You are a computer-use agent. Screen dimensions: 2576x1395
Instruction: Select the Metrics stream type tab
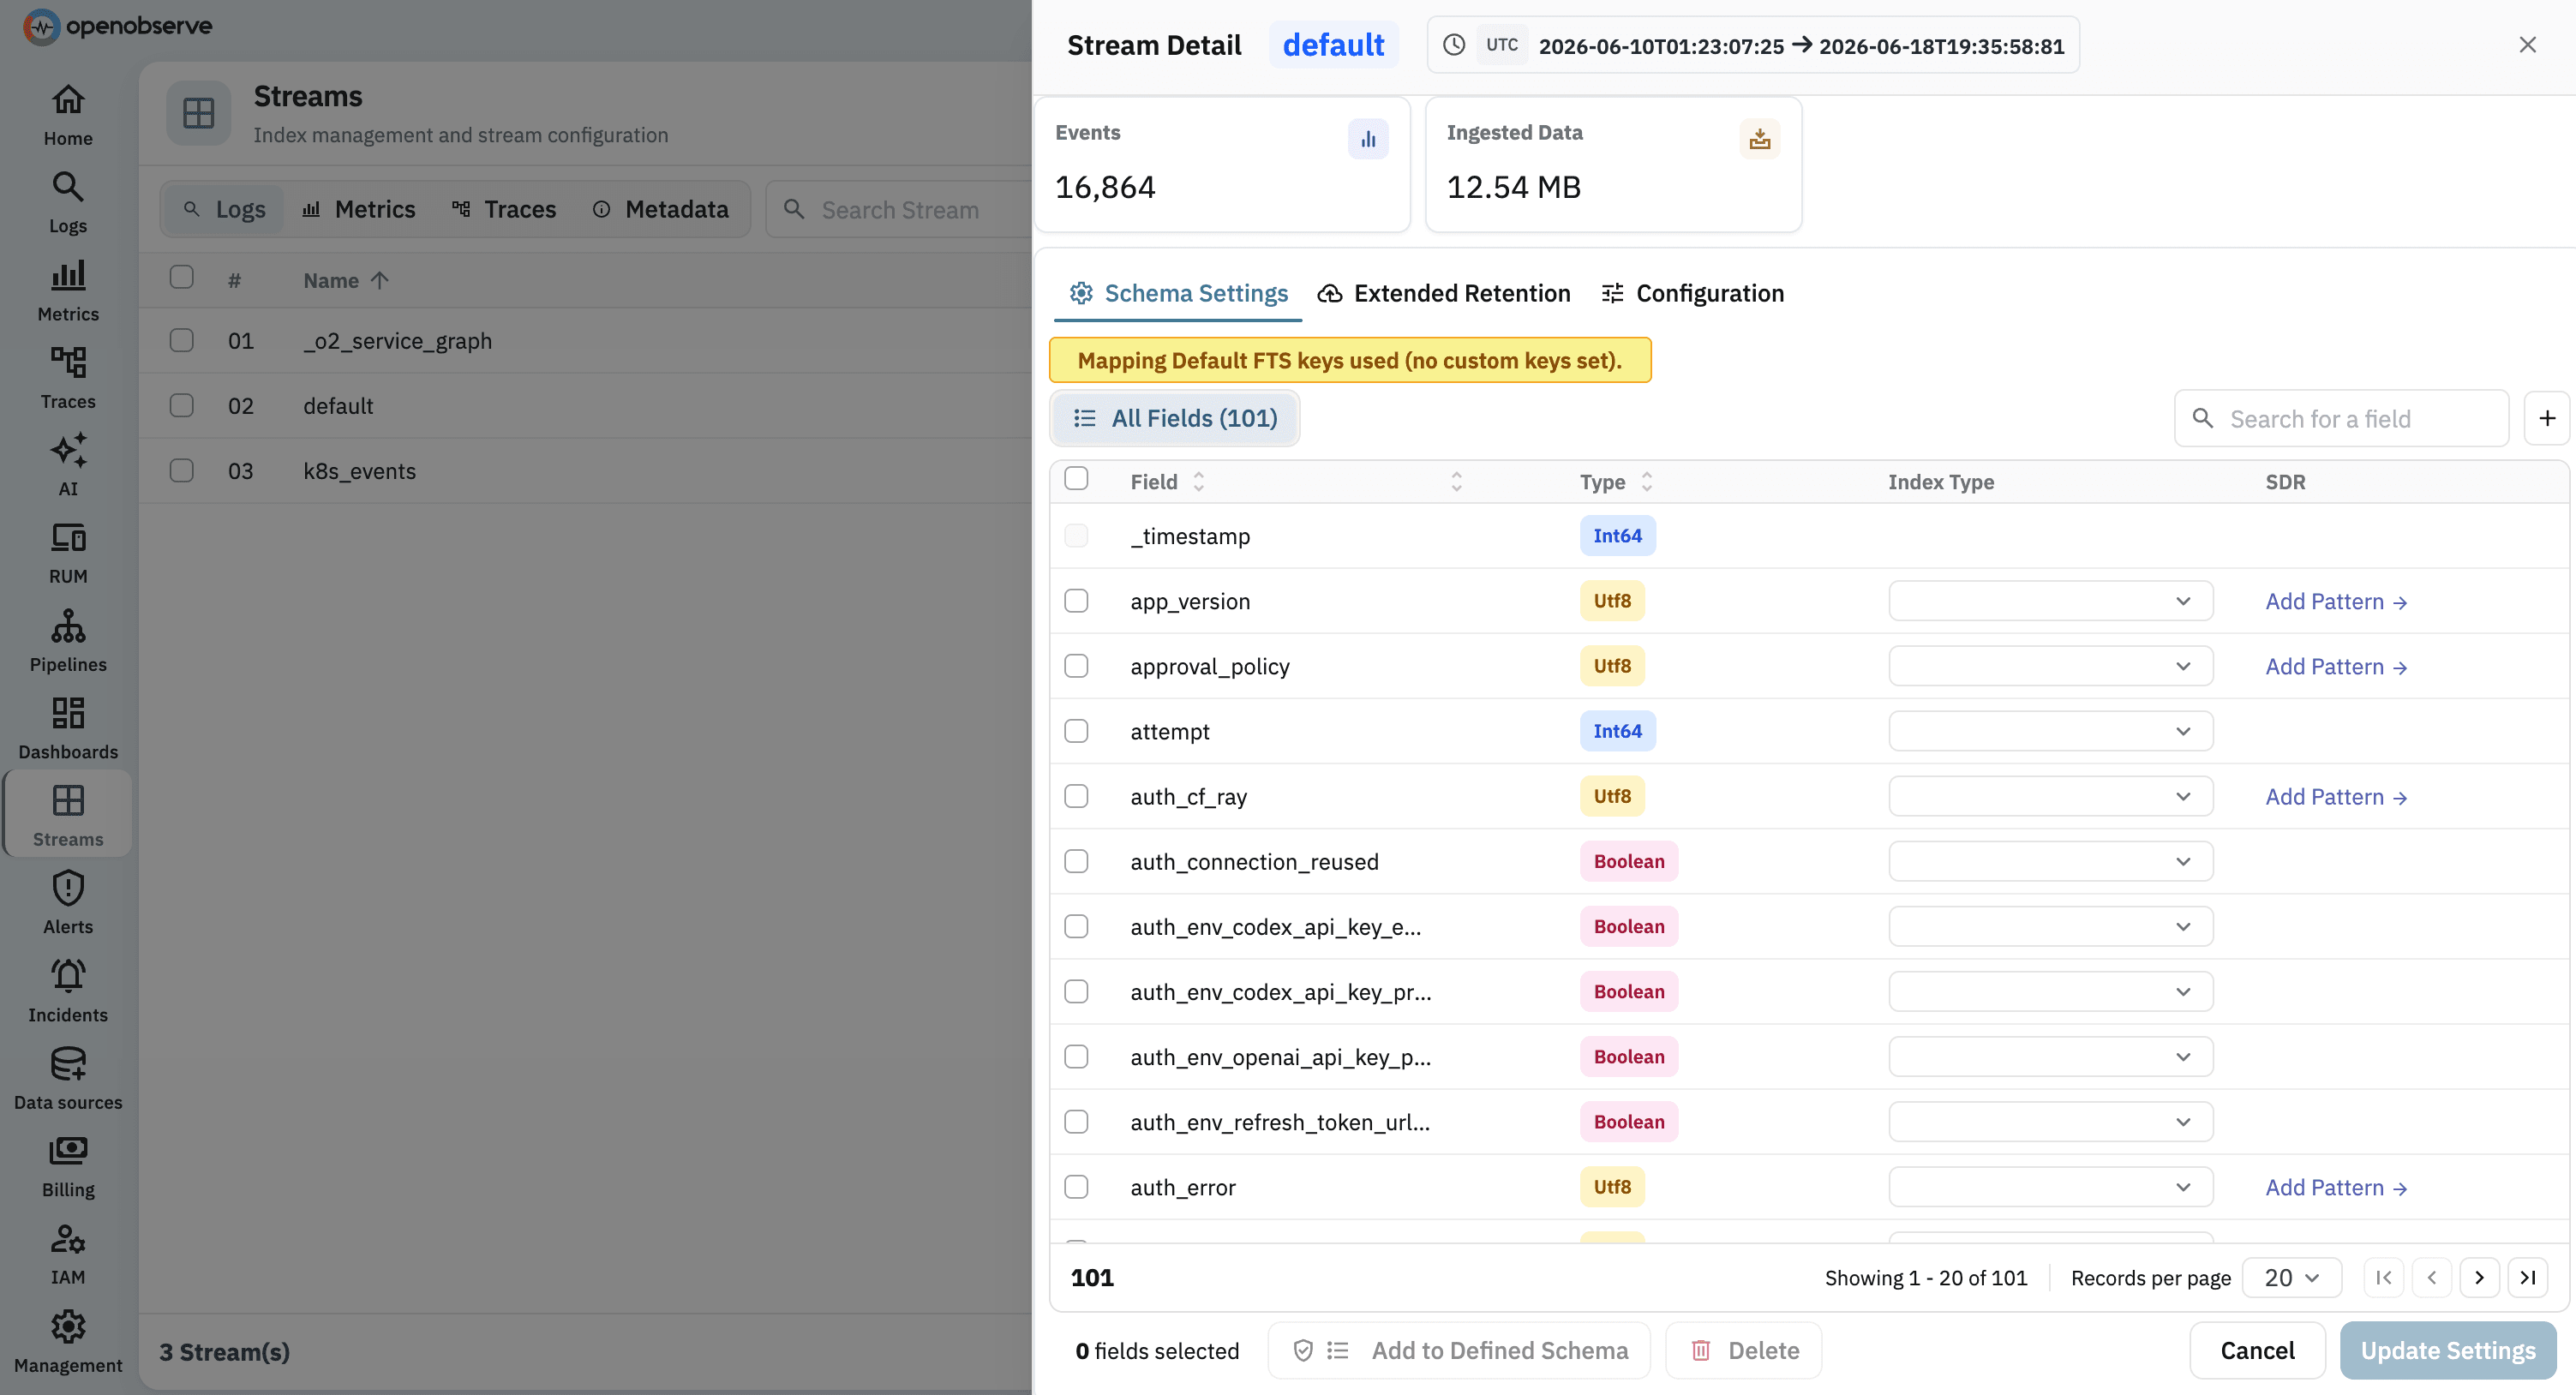[359, 209]
